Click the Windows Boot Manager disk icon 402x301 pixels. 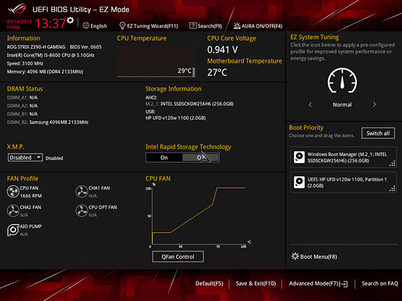click(x=299, y=157)
